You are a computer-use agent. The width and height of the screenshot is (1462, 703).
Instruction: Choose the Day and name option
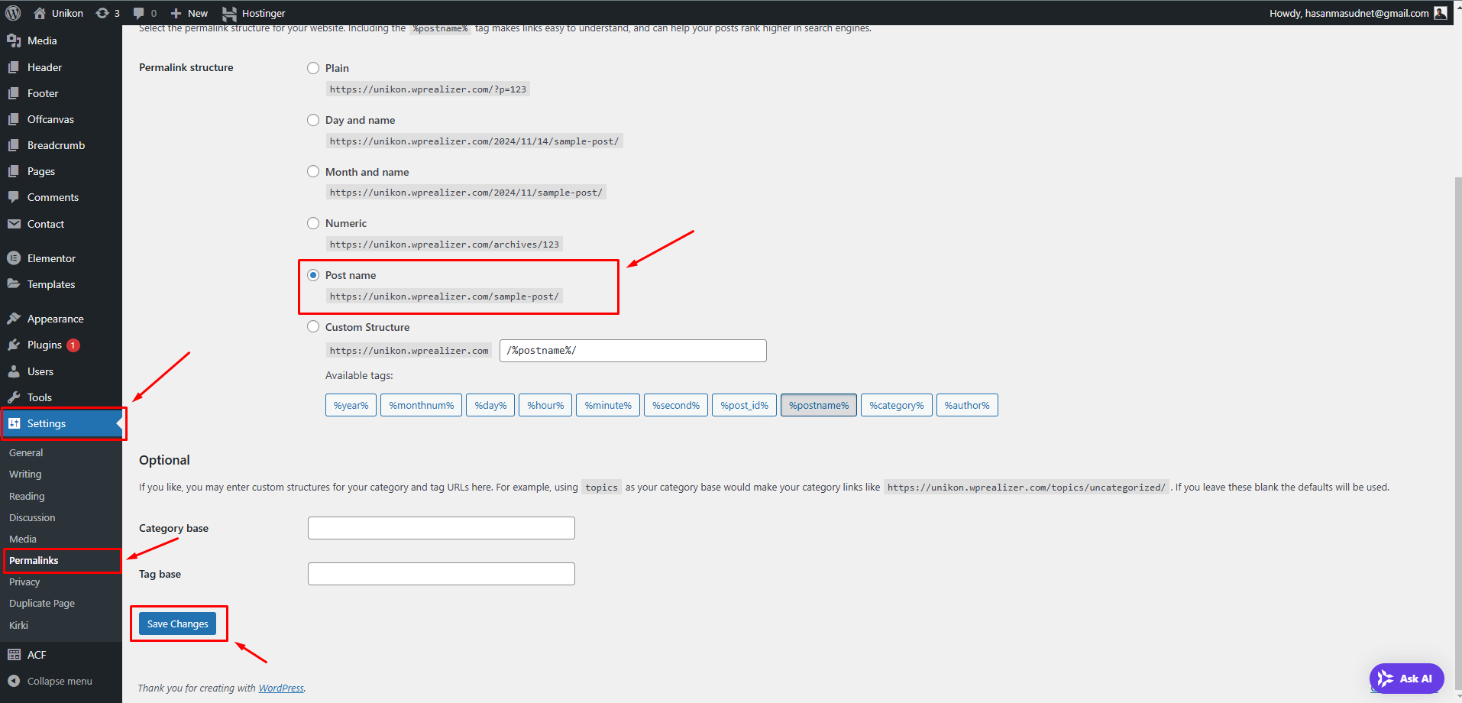coord(313,120)
